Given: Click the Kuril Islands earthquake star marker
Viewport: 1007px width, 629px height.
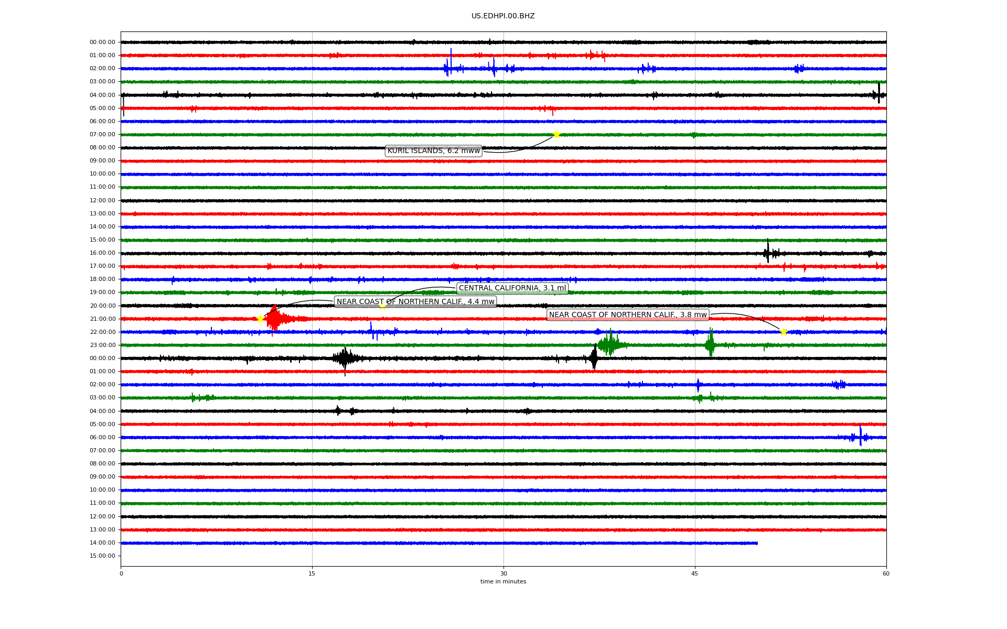Looking at the screenshot, I should (x=556, y=135).
